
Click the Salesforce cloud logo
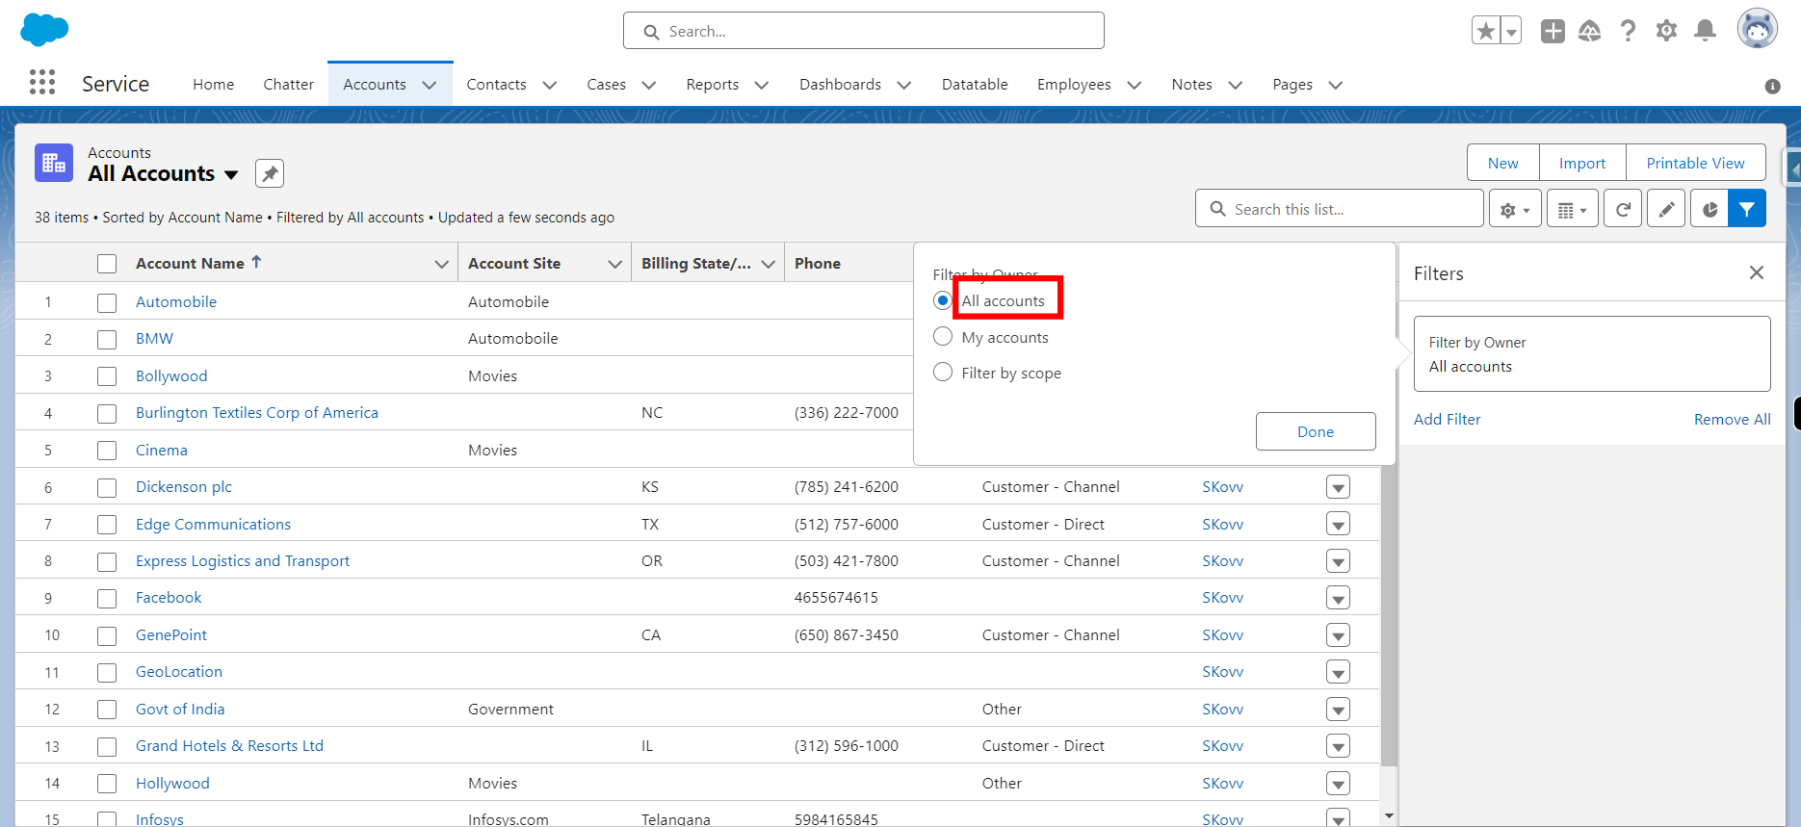point(44,29)
